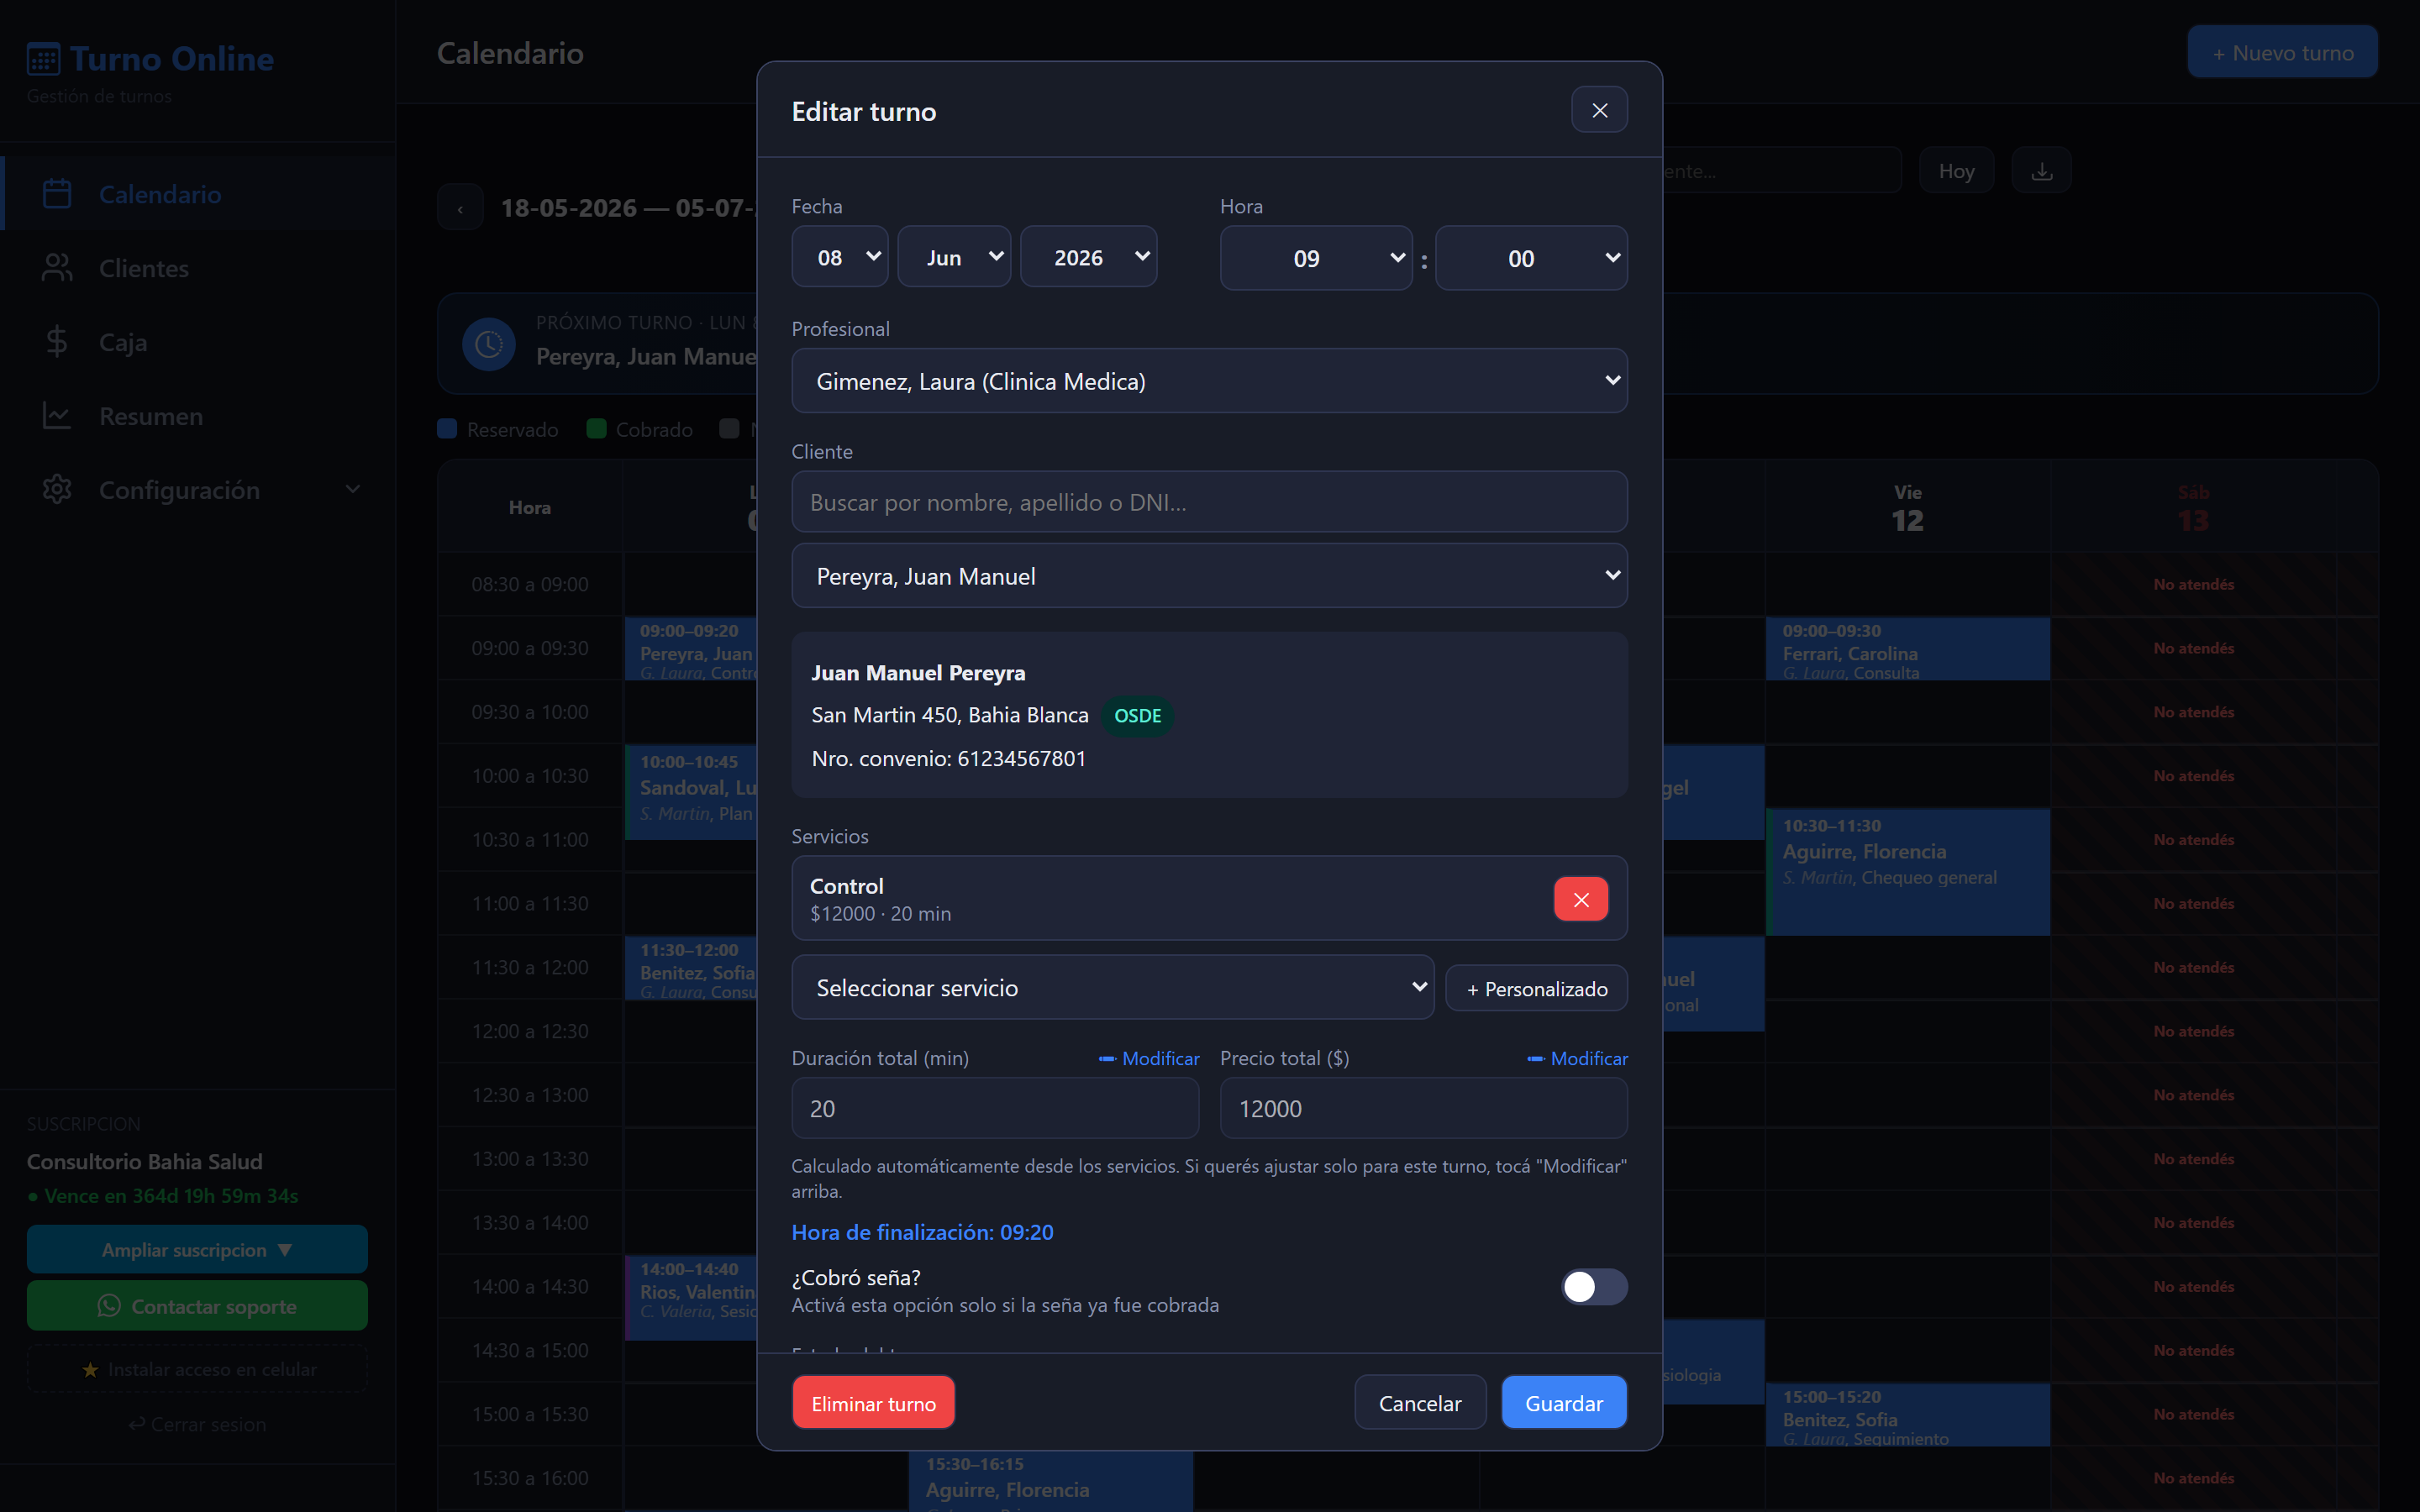Click the Cobrado green legend swatch
The height and width of the screenshot is (1512, 2420).
596,429
